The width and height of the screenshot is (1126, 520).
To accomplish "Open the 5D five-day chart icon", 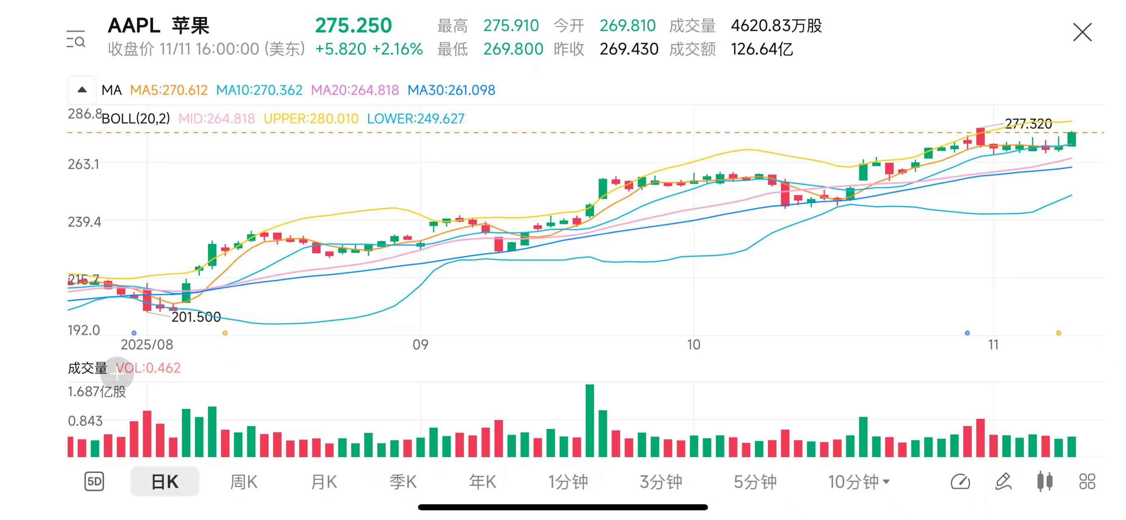I will pyautogui.click(x=94, y=481).
